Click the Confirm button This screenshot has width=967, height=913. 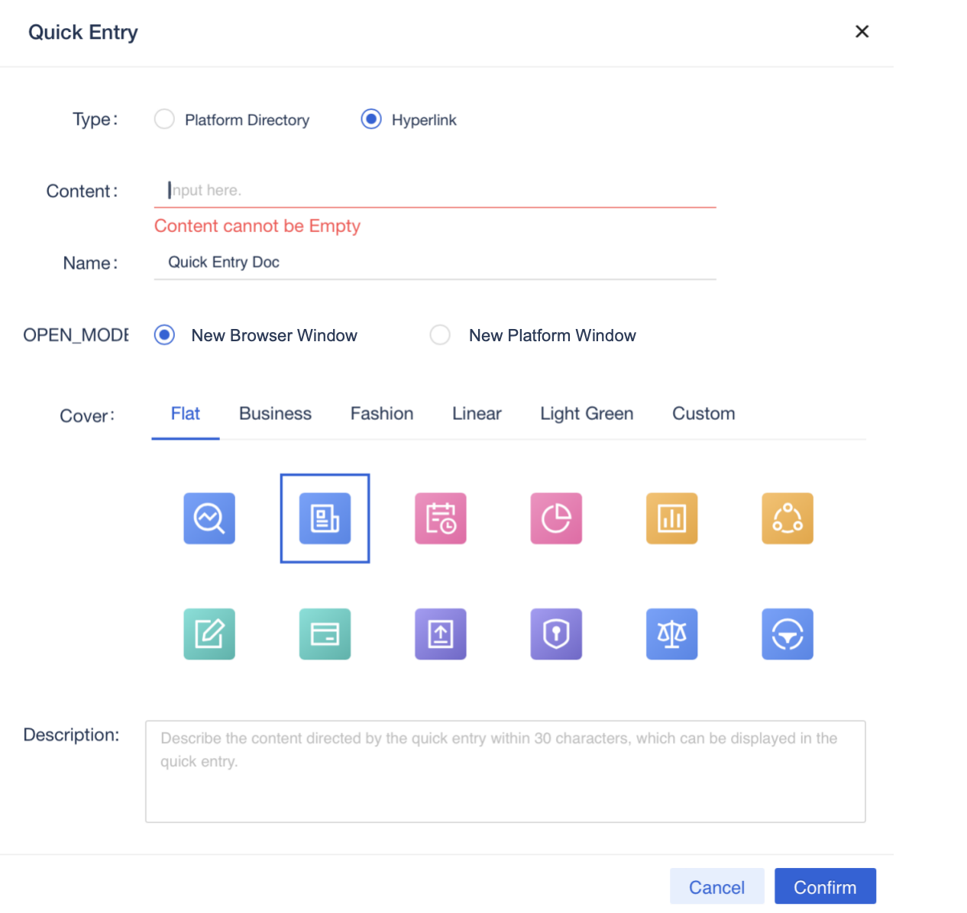pos(825,887)
